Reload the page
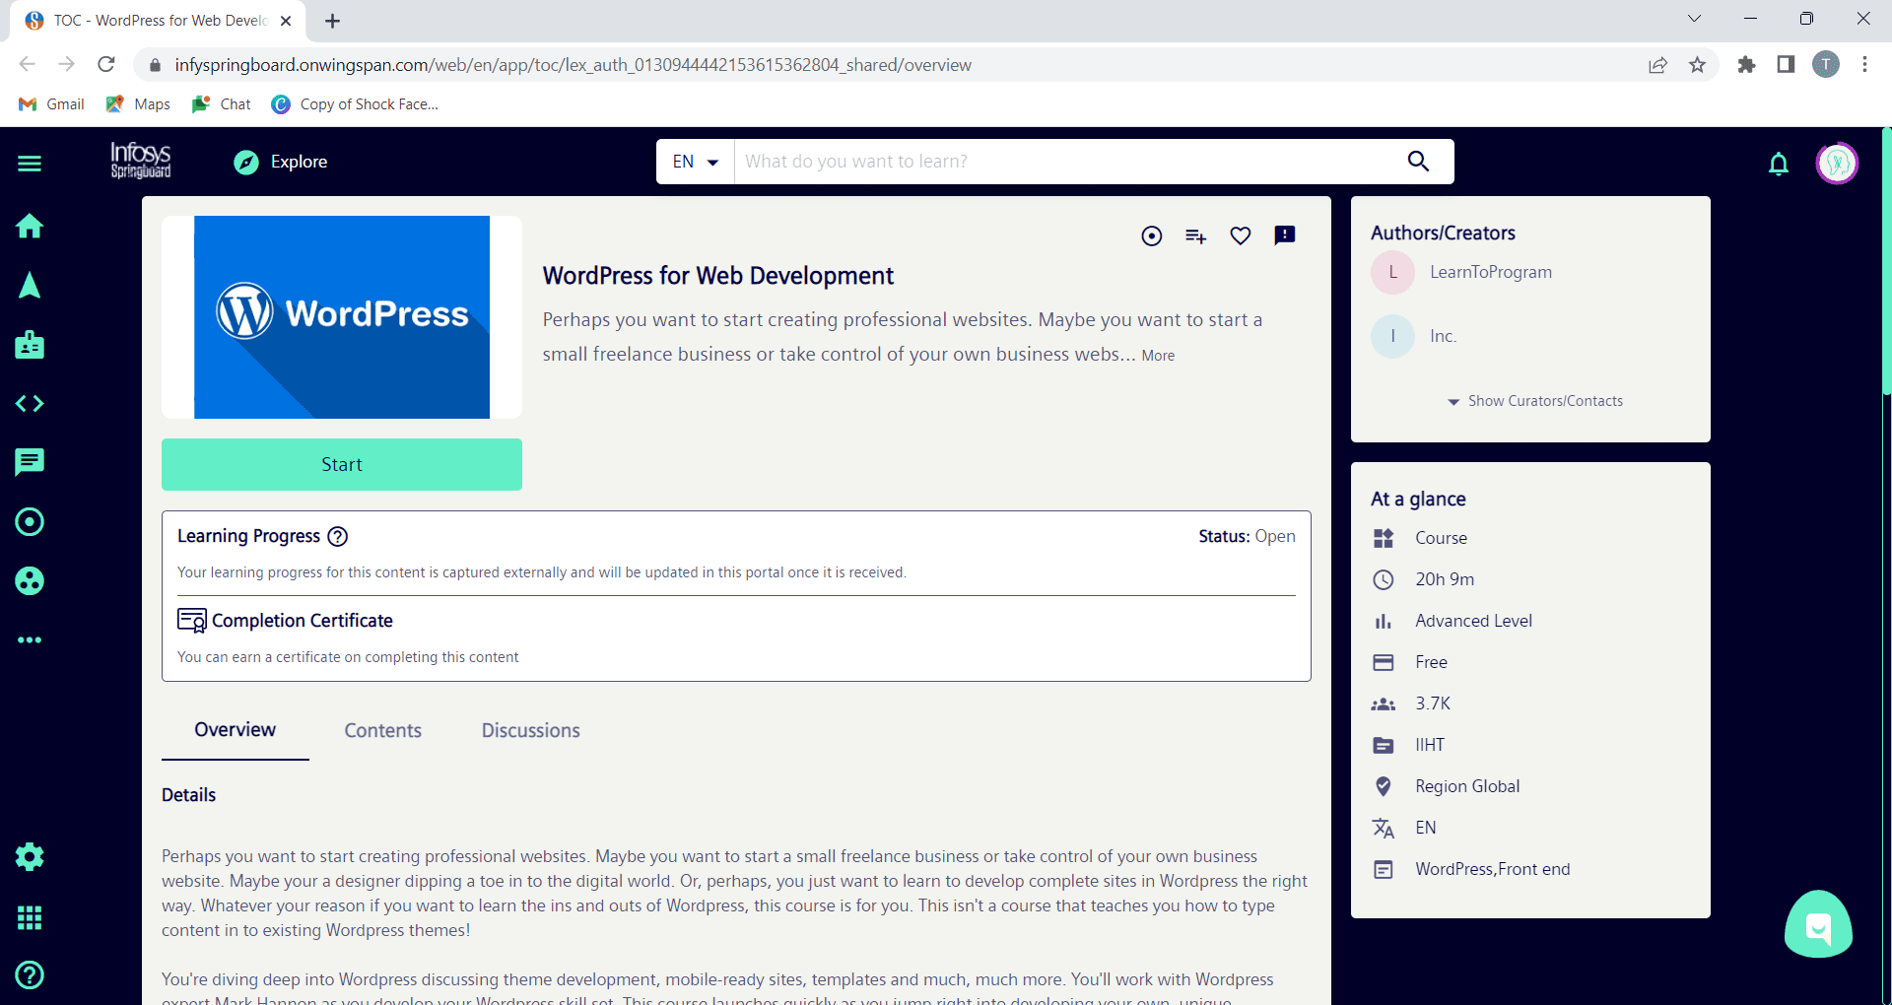Image resolution: width=1892 pixels, height=1005 pixels. [106, 65]
